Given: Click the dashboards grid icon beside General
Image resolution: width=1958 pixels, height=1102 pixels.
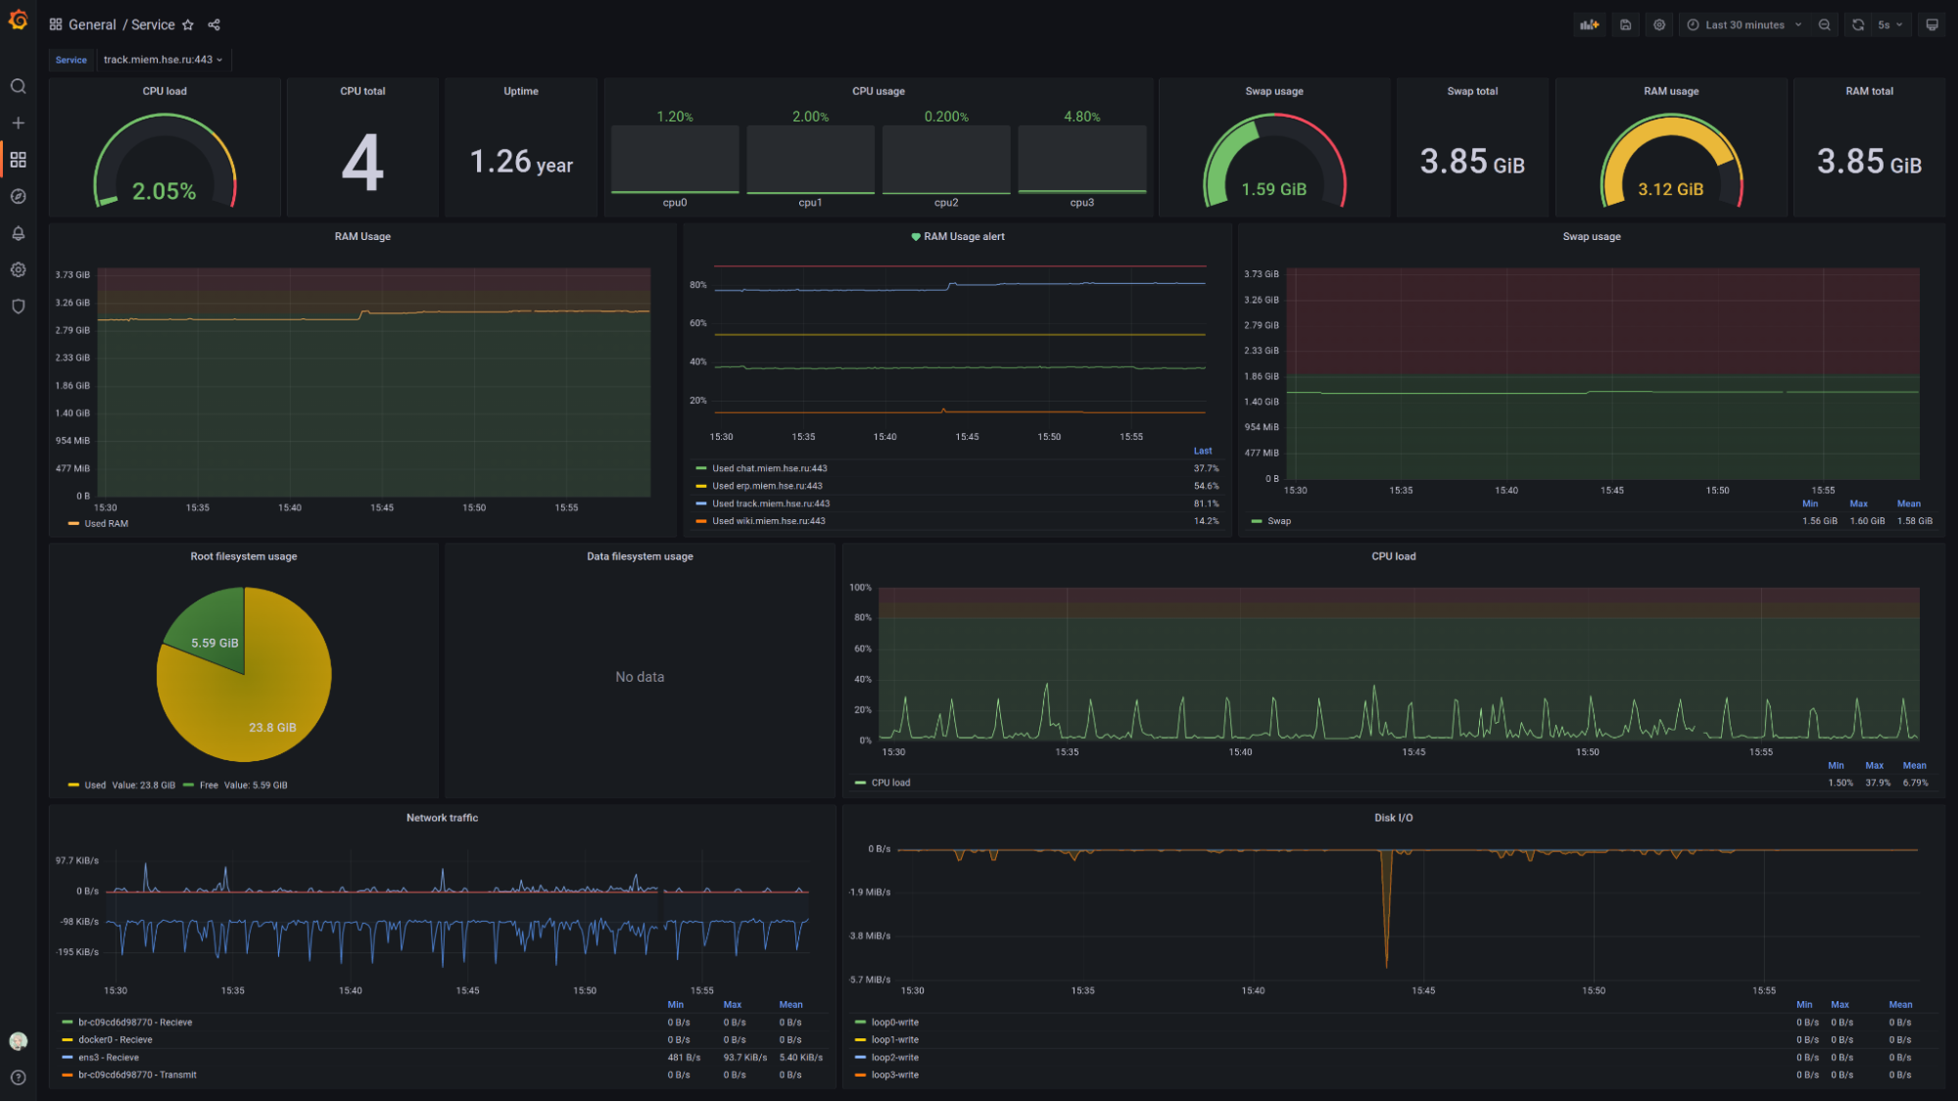Looking at the screenshot, I should (x=56, y=24).
